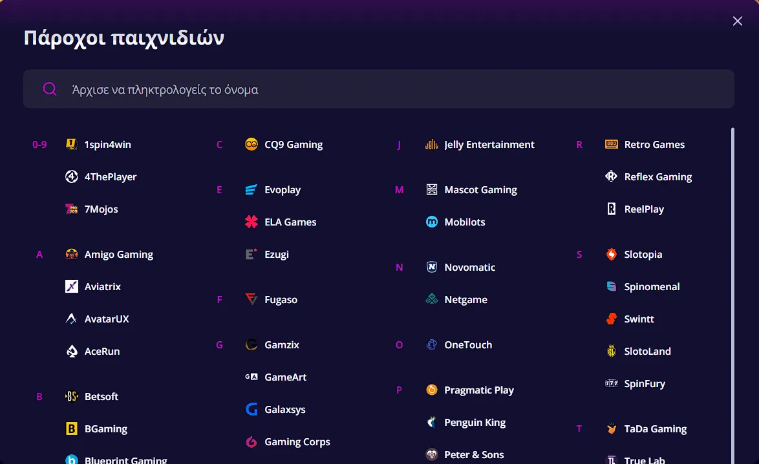This screenshot has width=759, height=464.
Task: Choose the Retro Games provider
Action: (x=654, y=145)
